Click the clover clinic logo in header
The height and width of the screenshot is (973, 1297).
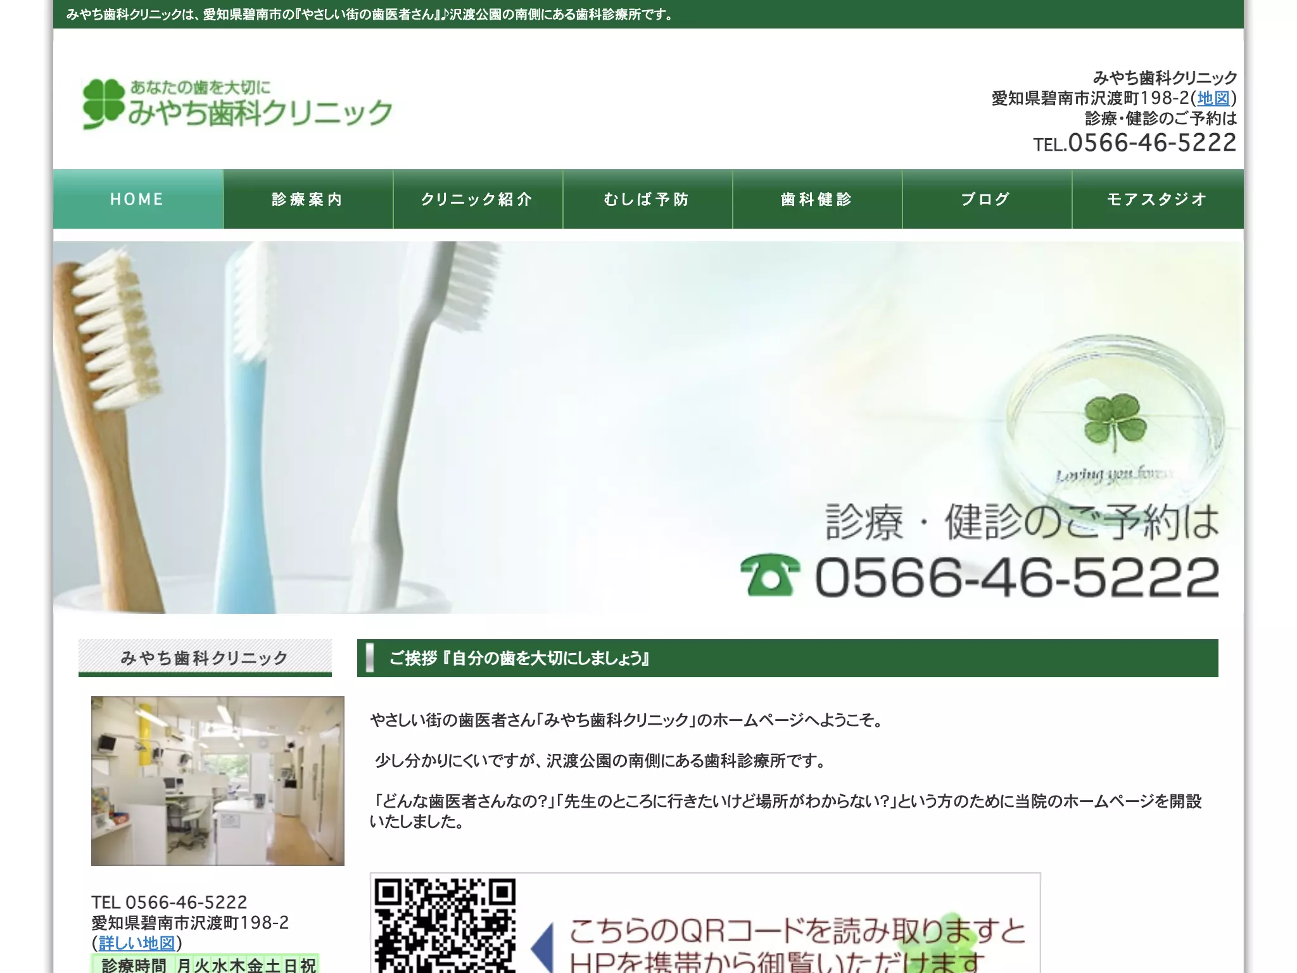click(237, 104)
